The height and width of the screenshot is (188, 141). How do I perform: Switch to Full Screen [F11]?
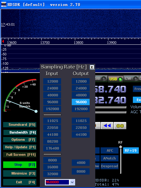point(20,155)
